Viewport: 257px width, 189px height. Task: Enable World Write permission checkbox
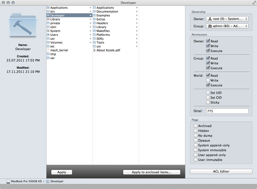point(208,80)
